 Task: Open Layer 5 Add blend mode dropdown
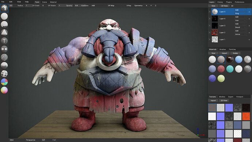[240, 10]
